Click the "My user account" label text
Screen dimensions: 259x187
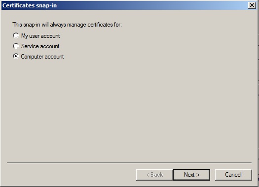tap(40, 36)
